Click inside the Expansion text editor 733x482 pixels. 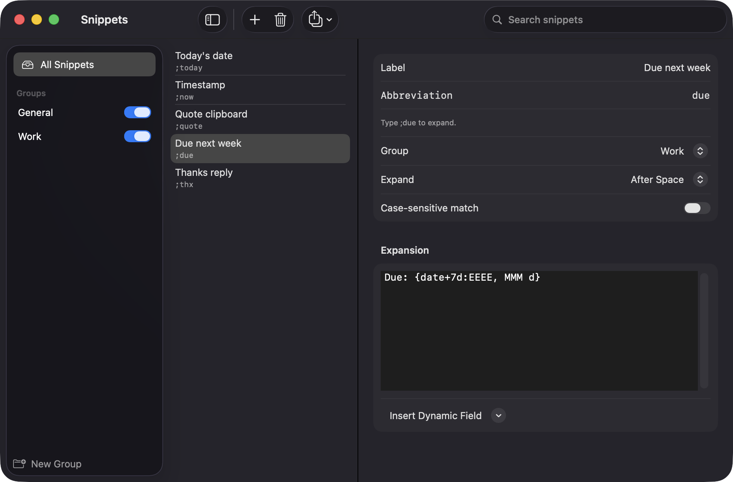(539, 331)
